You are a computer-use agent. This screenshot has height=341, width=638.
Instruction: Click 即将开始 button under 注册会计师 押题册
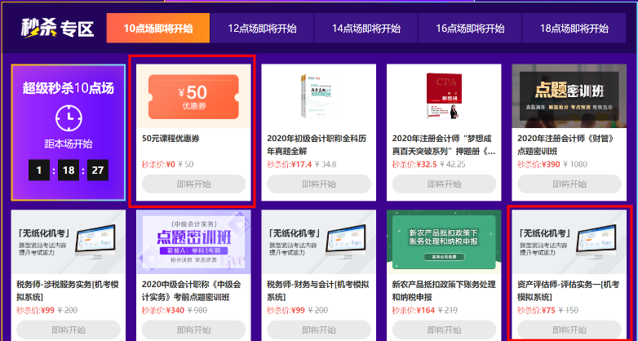(445, 184)
